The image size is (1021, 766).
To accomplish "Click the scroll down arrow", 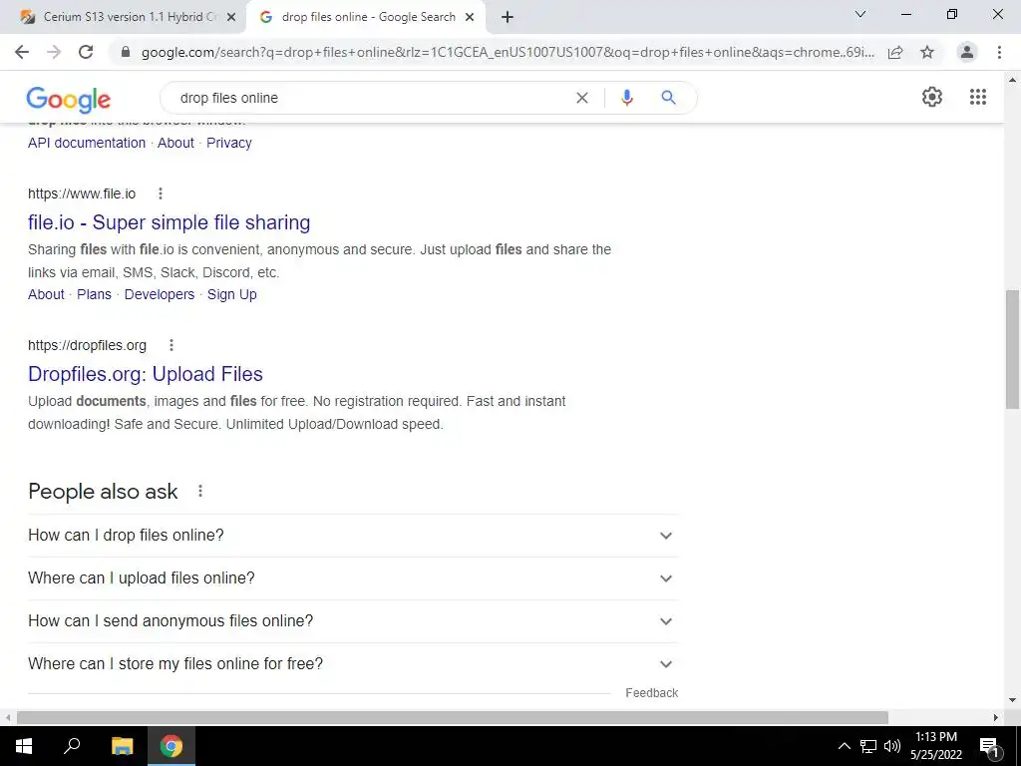I will pyautogui.click(x=1012, y=701).
